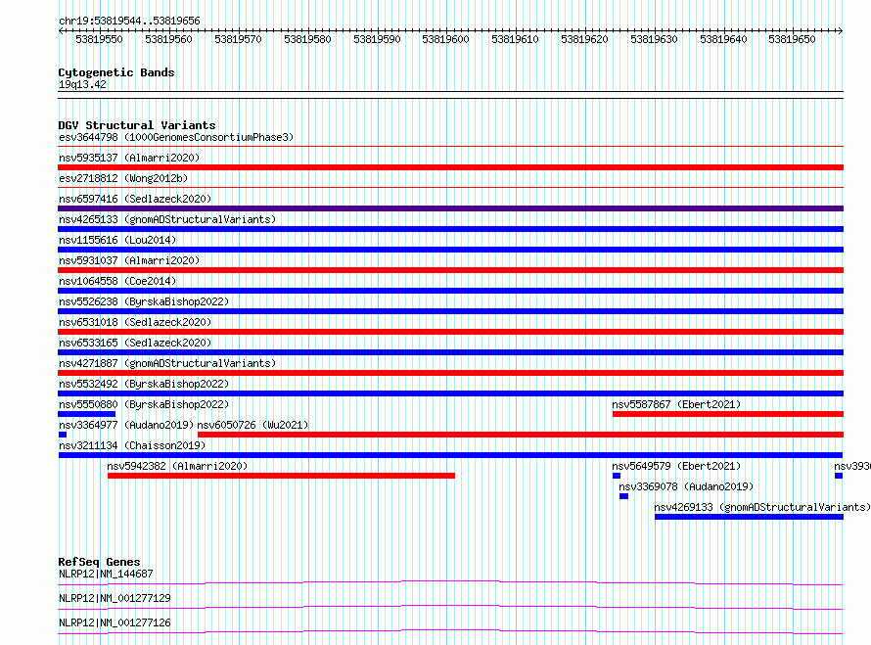
Task: Select nsv5532492 (ByrskaBishop2022) label
Action: pos(144,384)
